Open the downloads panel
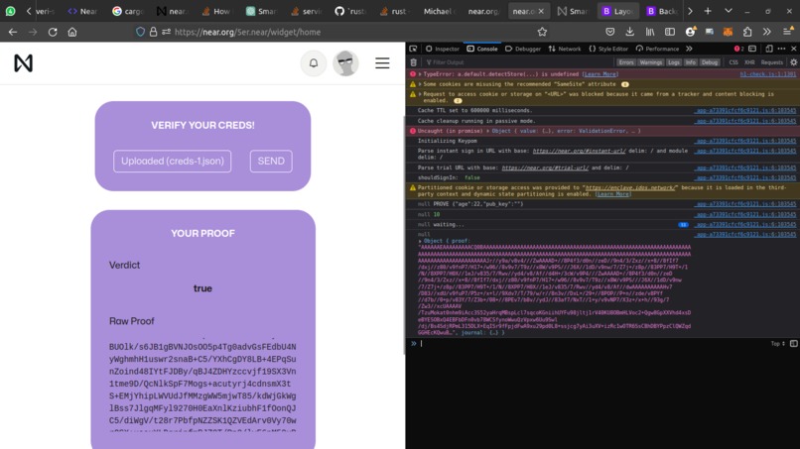This screenshot has height=449, width=800. pyautogui.click(x=629, y=32)
